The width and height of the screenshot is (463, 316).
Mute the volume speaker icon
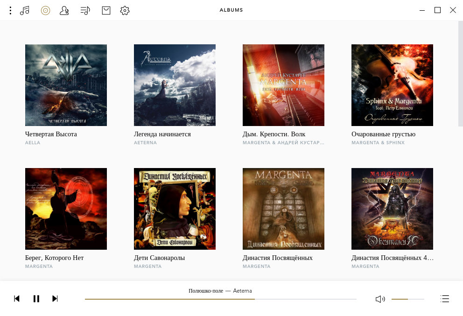click(x=380, y=299)
